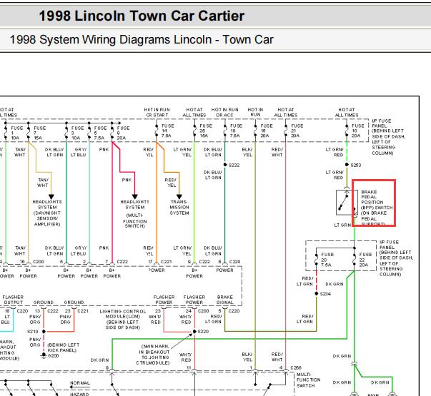
Task: Click the 'BRAKE SIGNAL' pin label
Action: pos(225,300)
